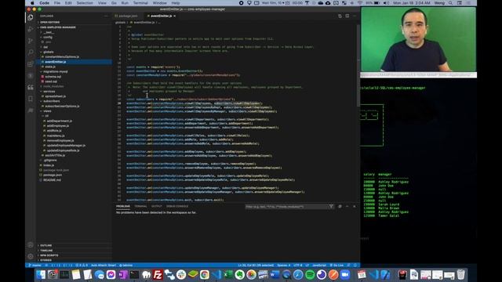Click the Problems filter funnel icon
Screen dimensions: 502x282
pyautogui.click(x=331, y=207)
